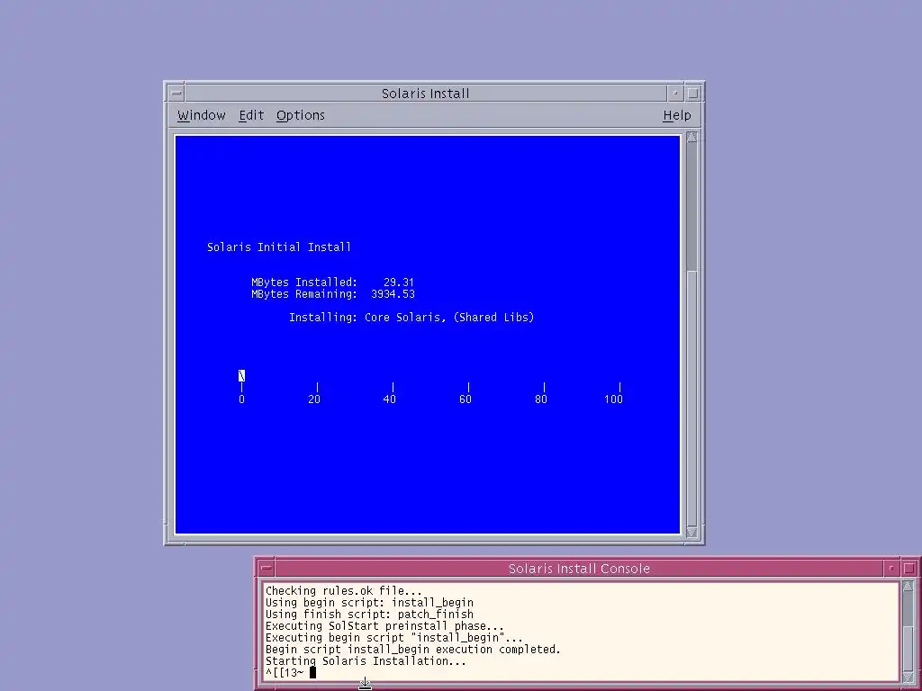
Task: Click the '60' progress scale label
Action: [x=466, y=399]
